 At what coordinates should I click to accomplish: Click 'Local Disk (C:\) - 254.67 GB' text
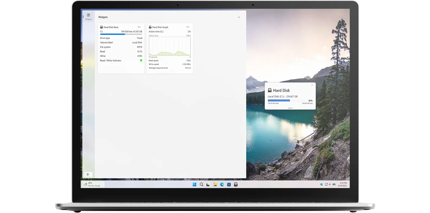tap(283, 97)
